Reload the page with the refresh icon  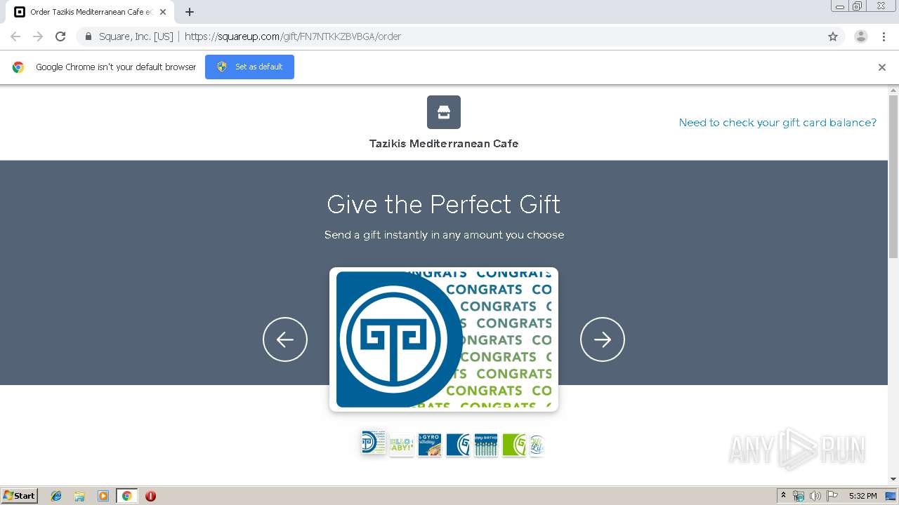tap(60, 36)
